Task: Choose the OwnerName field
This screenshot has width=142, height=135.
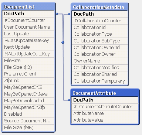Action: pos(100,61)
